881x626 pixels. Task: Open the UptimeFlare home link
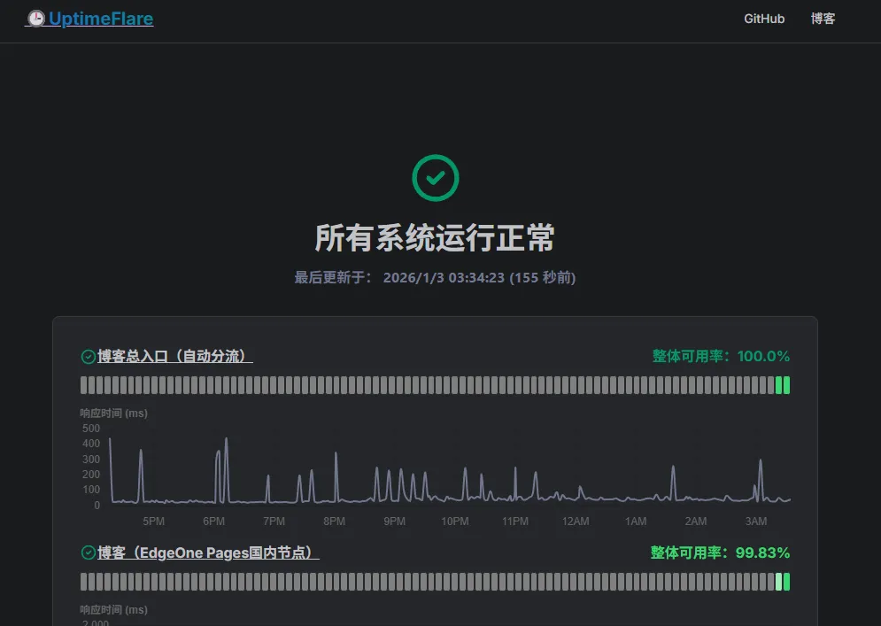(101, 19)
